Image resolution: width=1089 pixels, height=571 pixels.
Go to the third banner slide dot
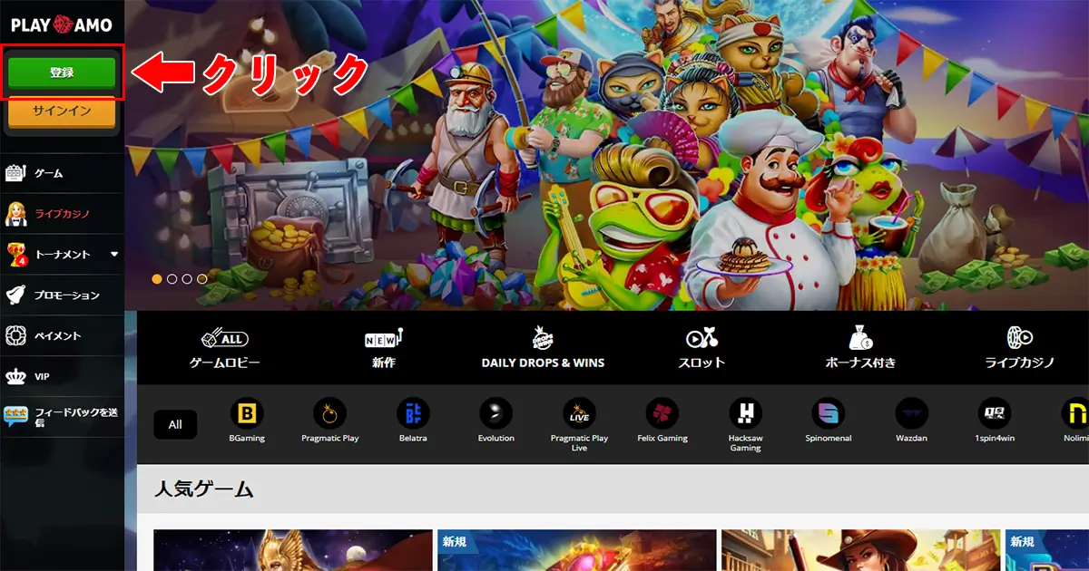click(x=187, y=279)
